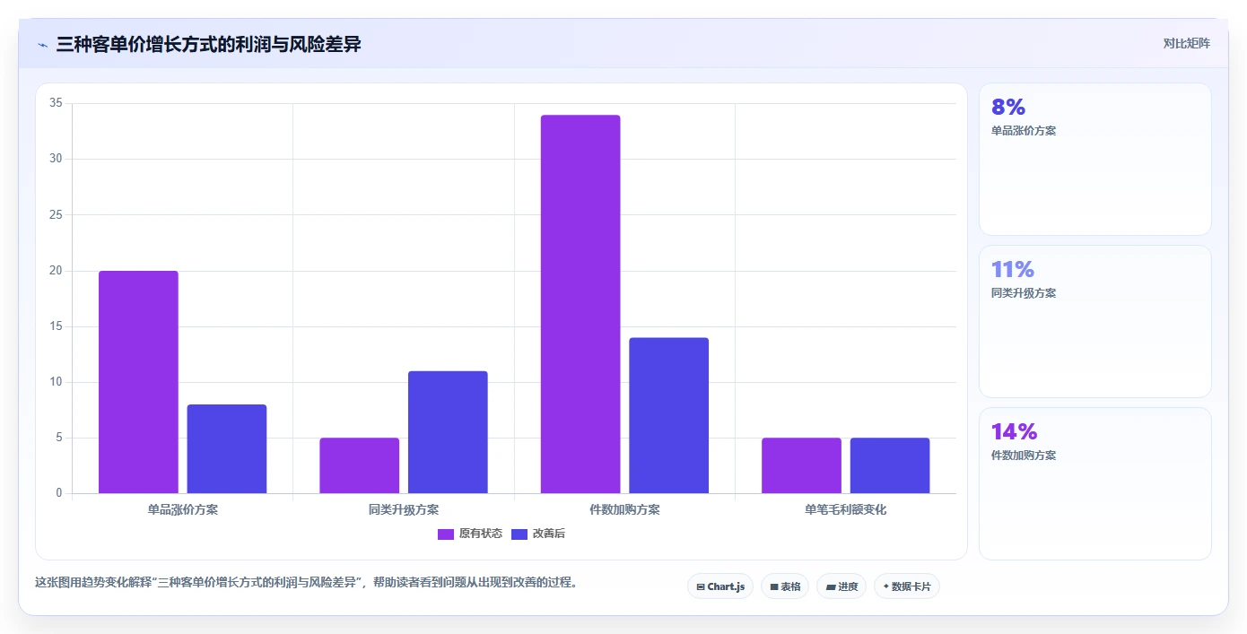Open the 8% 单品涨价方案 card
Viewport: 1247px width, 634px height.
point(1094,160)
